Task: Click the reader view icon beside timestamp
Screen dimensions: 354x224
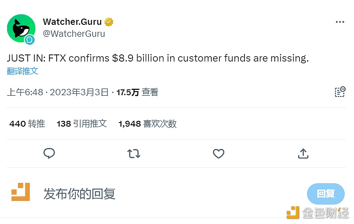Action: (340, 92)
